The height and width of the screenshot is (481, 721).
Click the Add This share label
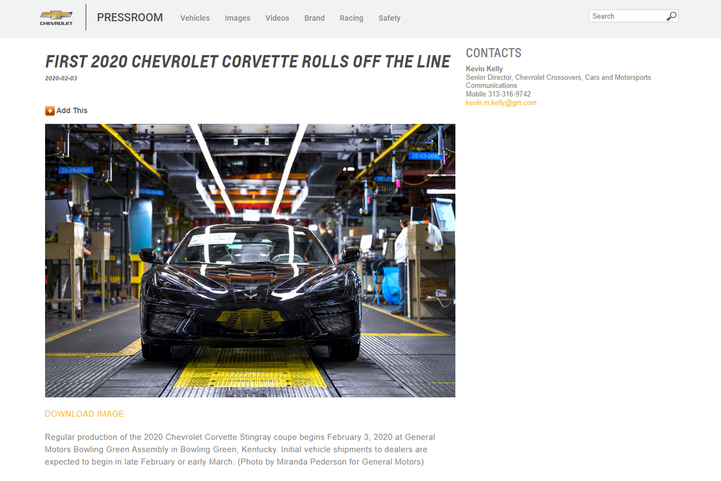(x=71, y=111)
